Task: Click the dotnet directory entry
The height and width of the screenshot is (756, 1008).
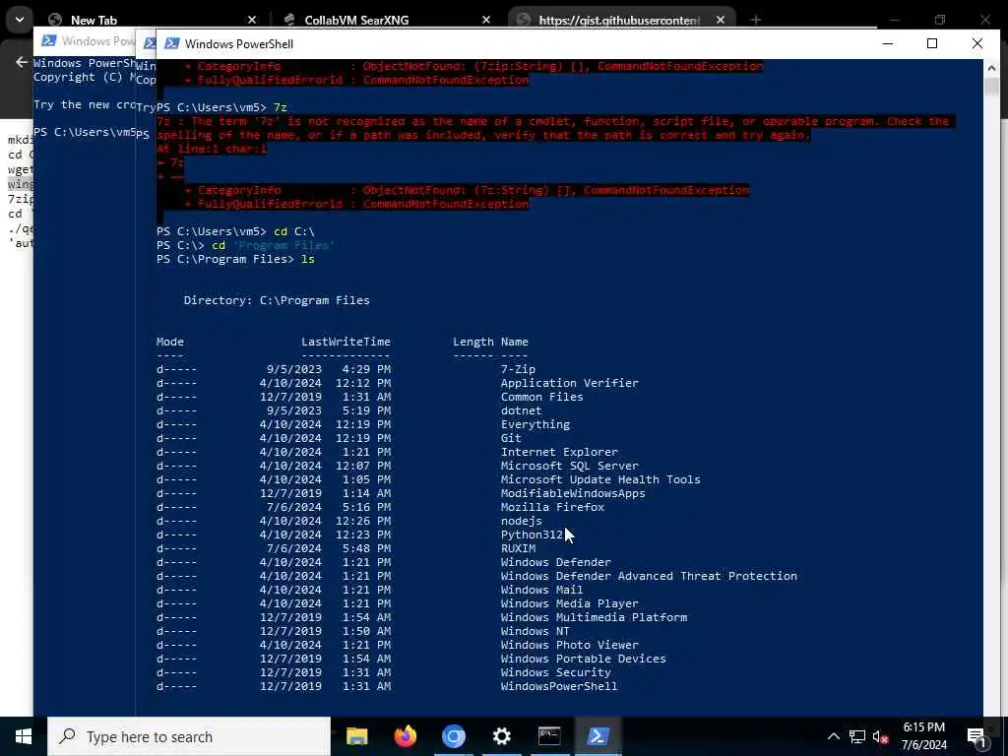Action: (x=522, y=410)
